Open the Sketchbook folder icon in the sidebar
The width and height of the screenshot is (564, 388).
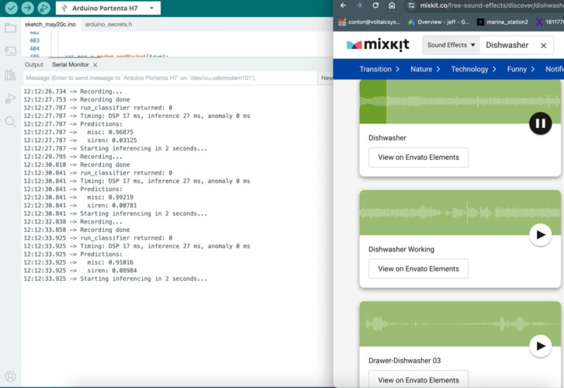coord(10,28)
